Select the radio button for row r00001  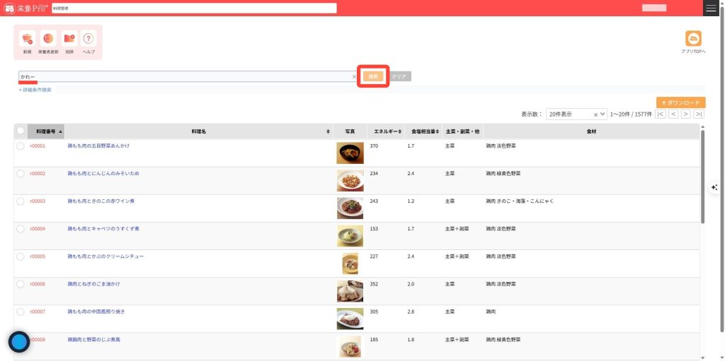(21, 146)
